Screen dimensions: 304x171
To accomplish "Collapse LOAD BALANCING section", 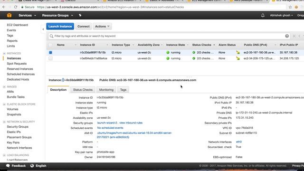I will pyautogui.click(x=4, y=155).
